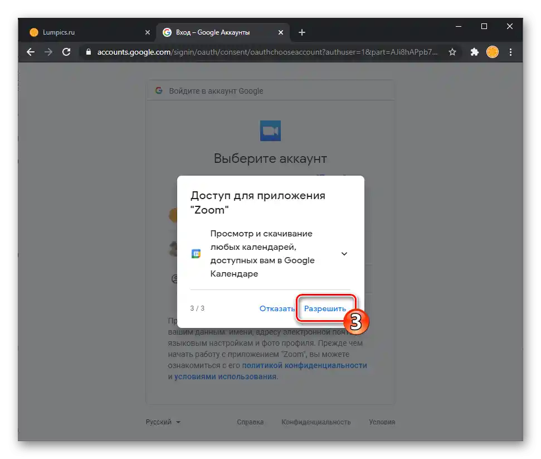
Task: Click the Google Calendar icon in dialog
Action: click(x=196, y=254)
